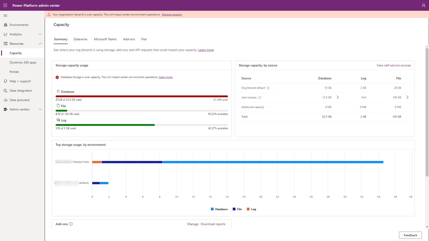
Task: Click the Data integration icon
Action: click(5, 90)
